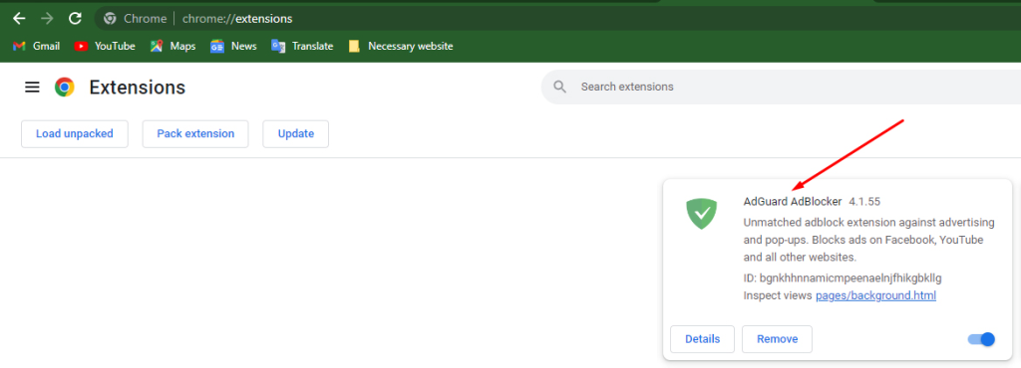Click the Pack extension button
1021x368 pixels.
(195, 133)
